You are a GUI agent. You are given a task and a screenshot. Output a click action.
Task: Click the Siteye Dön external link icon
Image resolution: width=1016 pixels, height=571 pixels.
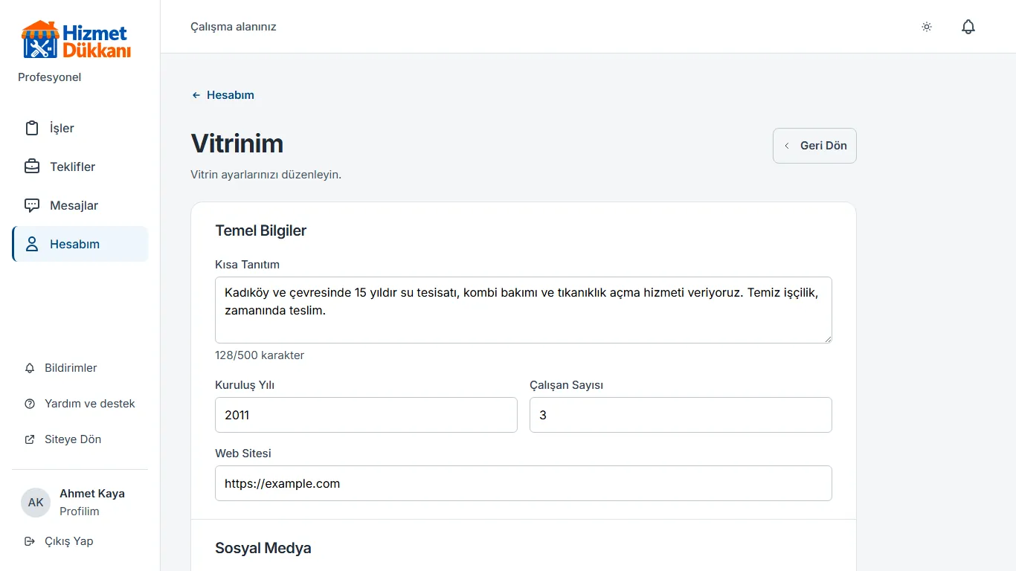30,439
